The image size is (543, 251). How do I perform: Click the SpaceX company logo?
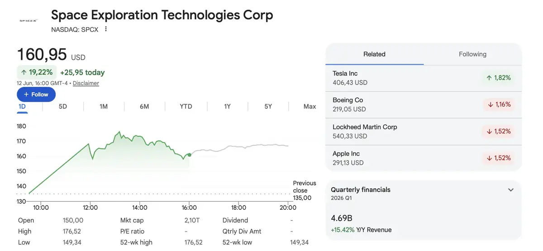click(x=28, y=20)
